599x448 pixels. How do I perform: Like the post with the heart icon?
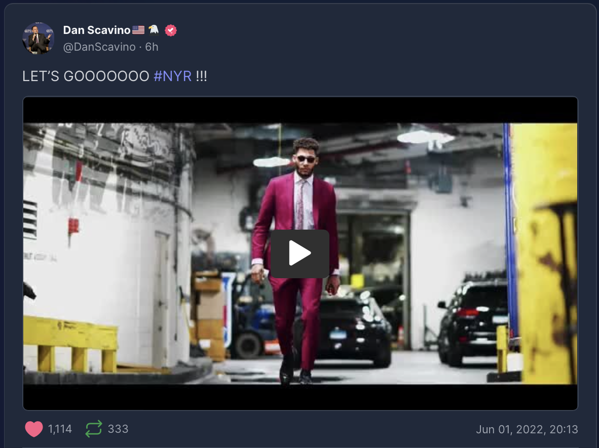click(x=34, y=429)
